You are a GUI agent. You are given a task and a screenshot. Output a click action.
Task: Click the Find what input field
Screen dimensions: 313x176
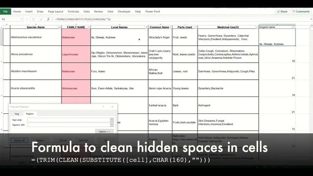tap(68, 120)
